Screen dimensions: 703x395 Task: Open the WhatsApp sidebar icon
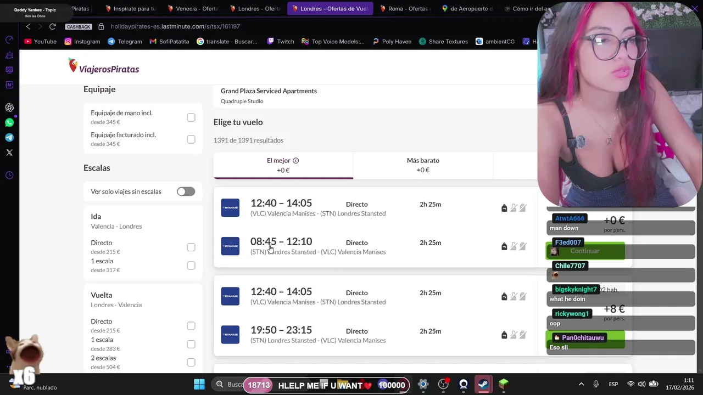[x=9, y=122]
